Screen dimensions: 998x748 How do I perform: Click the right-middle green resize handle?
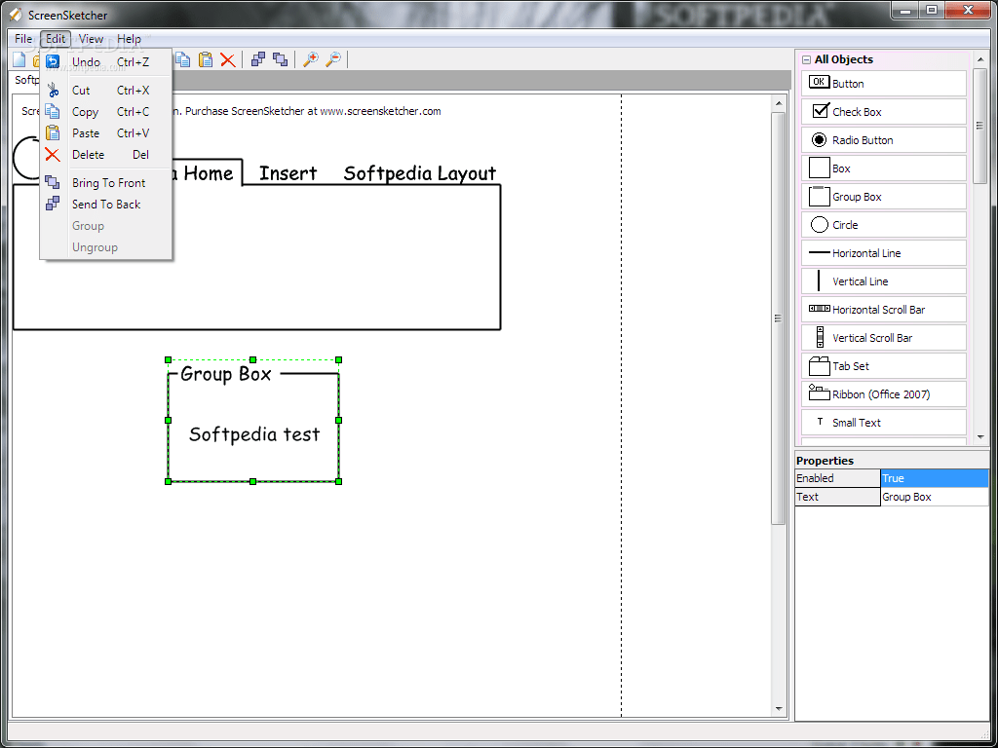pos(338,421)
